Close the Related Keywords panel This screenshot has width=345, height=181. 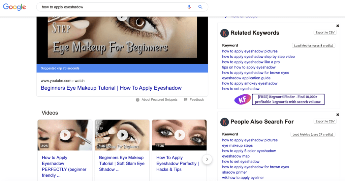pos(338,26)
